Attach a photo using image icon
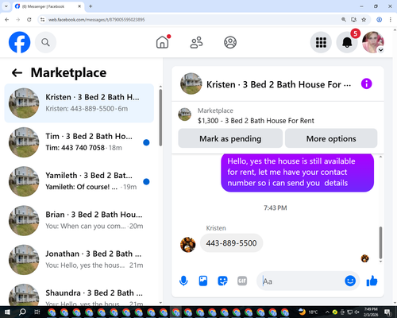This screenshot has height=318, width=397. tap(203, 281)
